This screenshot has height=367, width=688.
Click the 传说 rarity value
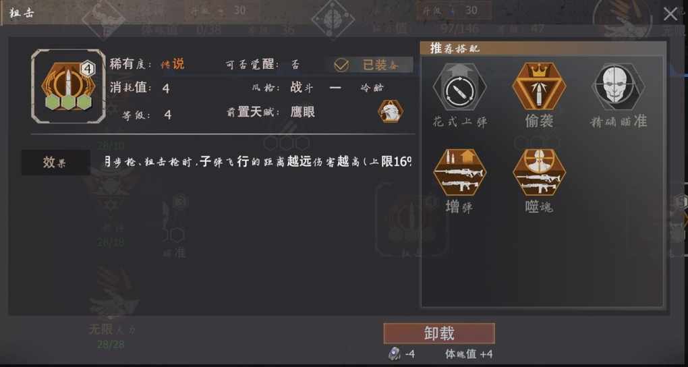(x=172, y=65)
